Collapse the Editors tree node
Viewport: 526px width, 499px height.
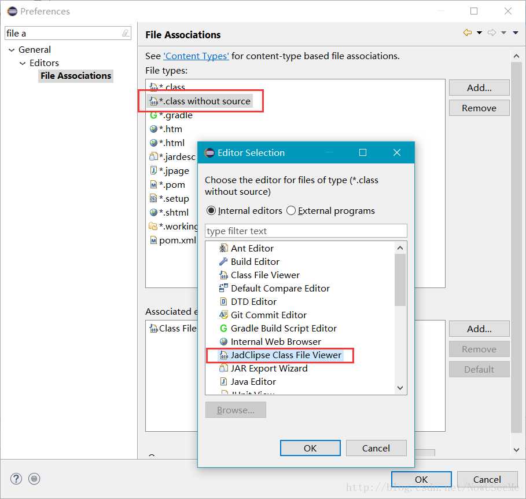23,63
